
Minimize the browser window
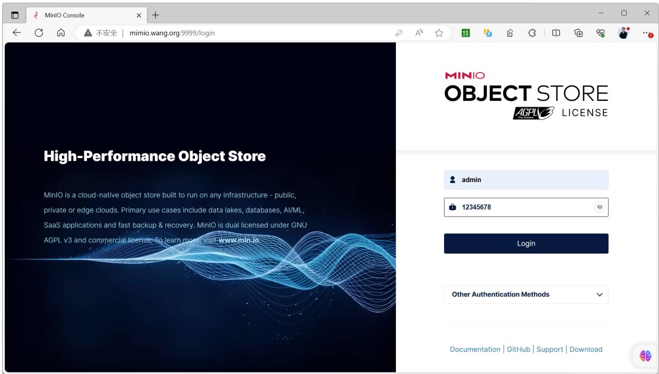(x=601, y=13)
